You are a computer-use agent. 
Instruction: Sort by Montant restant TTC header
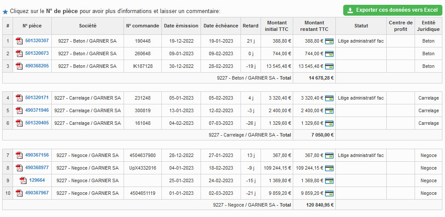coord(314,26)
